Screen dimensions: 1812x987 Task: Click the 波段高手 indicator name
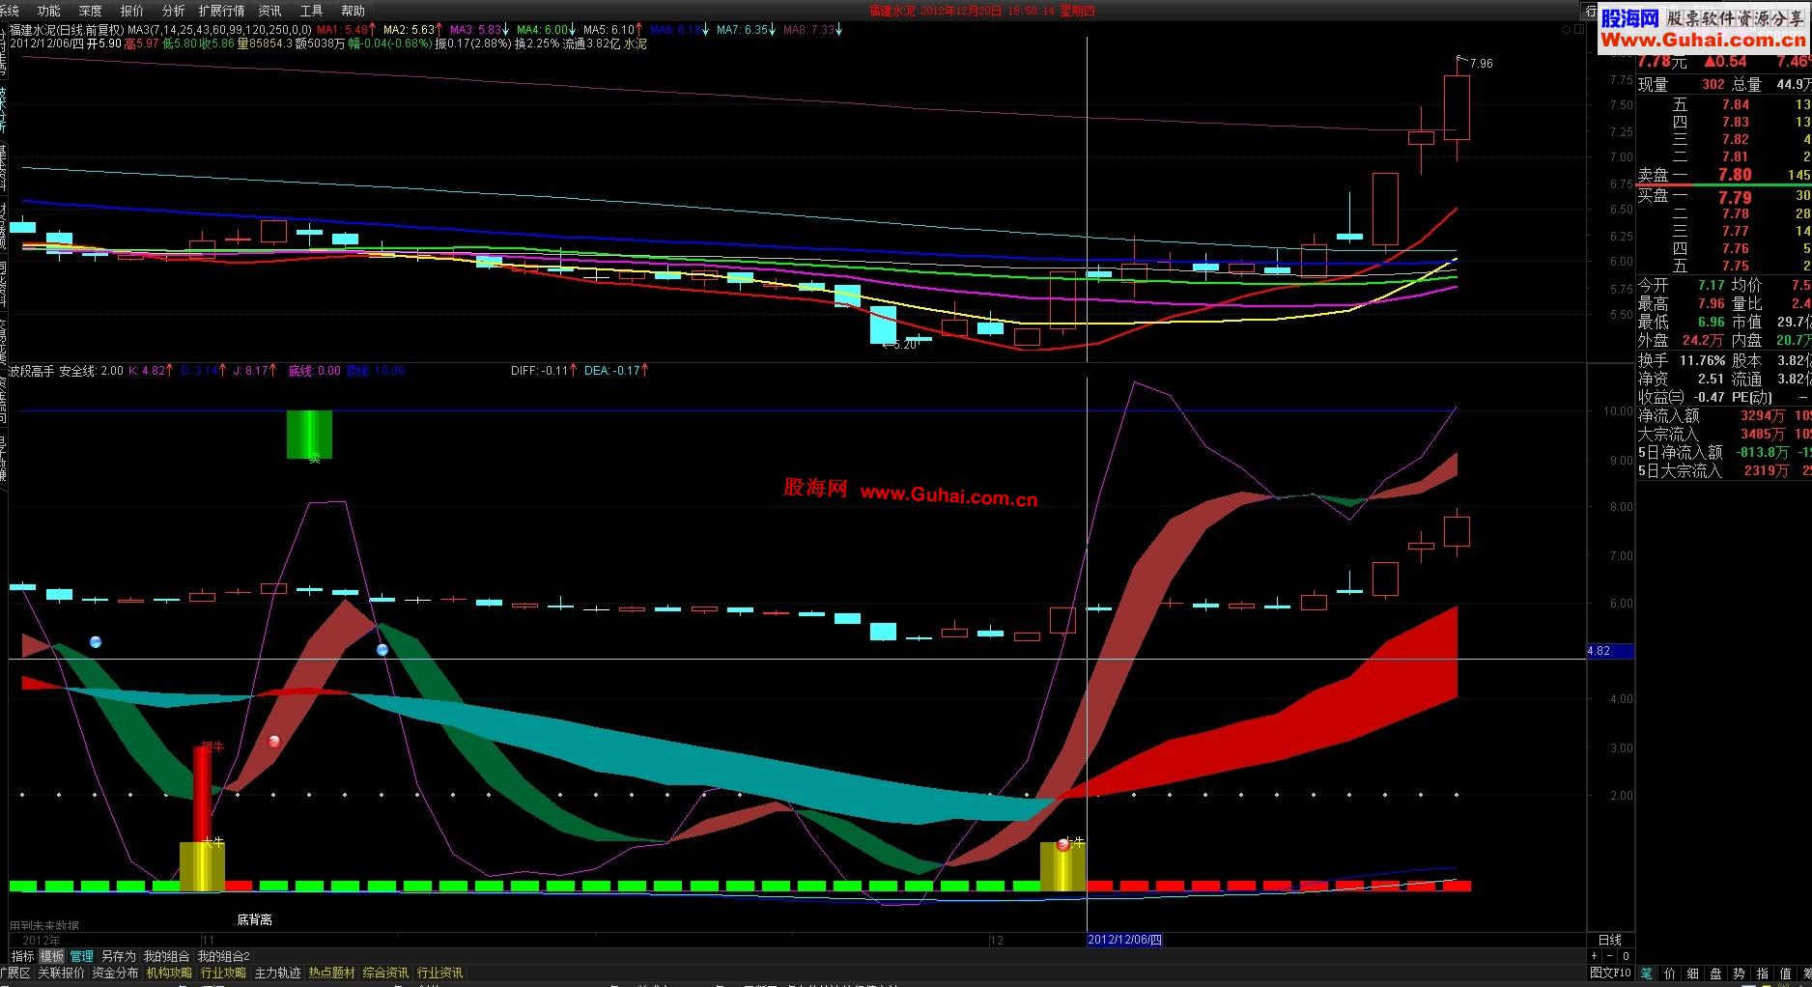[32, 371]
